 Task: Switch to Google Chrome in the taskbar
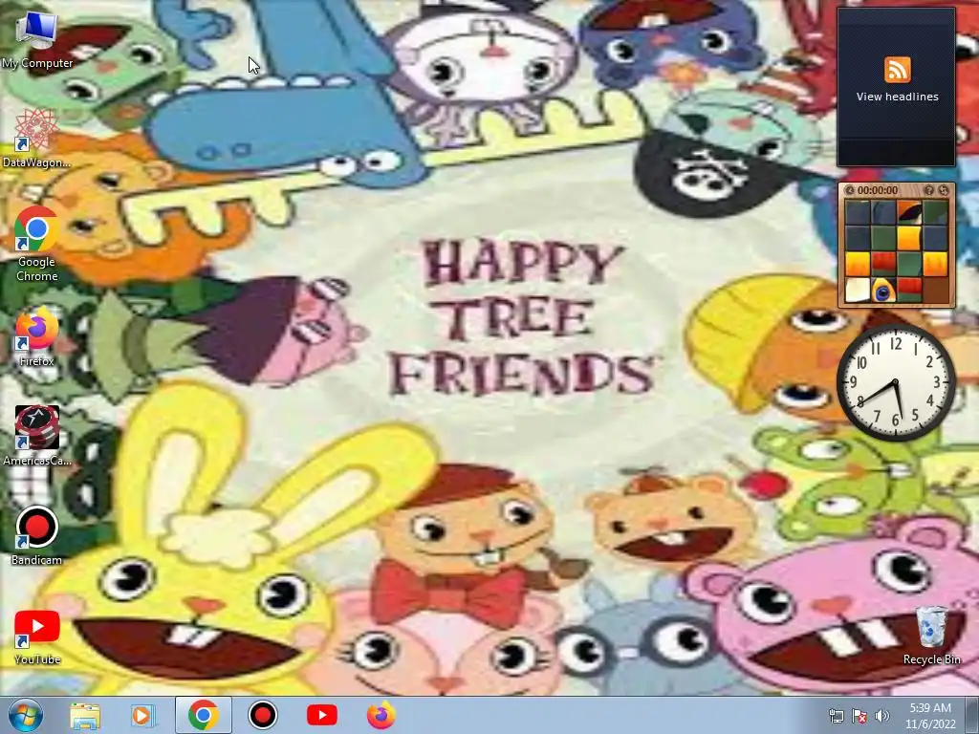[204, 715]
